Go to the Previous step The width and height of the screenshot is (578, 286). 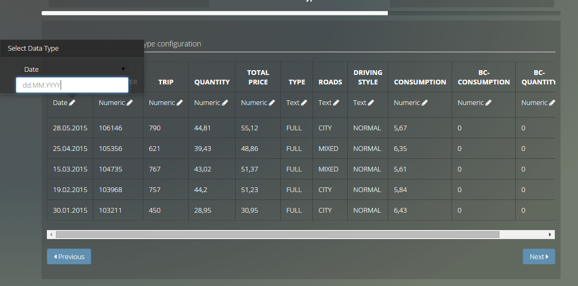click(69, 256)
